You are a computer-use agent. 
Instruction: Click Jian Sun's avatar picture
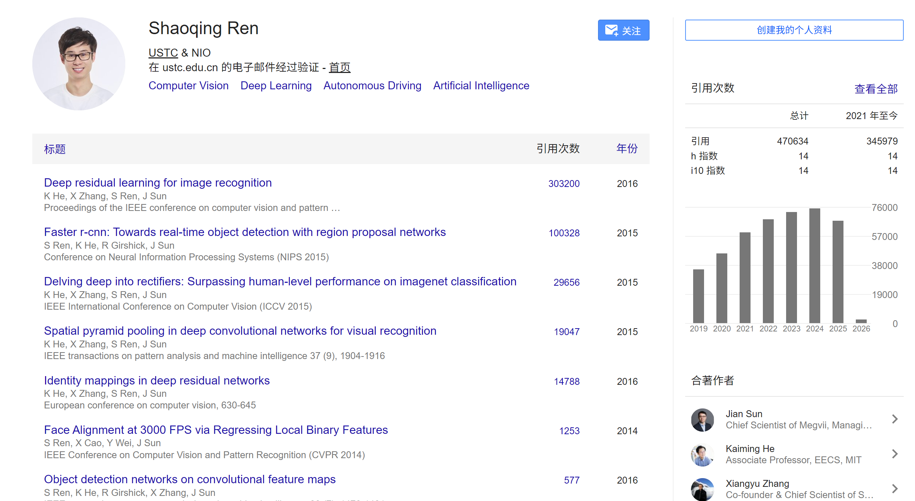click(702, 420)
